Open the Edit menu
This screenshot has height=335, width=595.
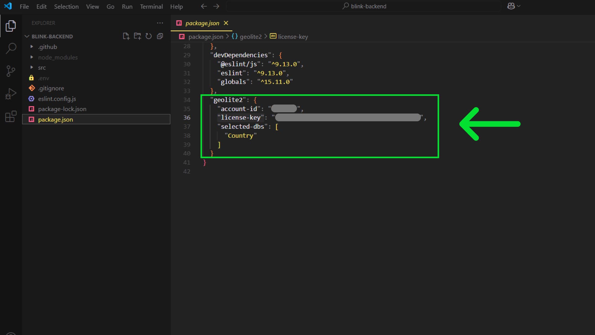42,7
